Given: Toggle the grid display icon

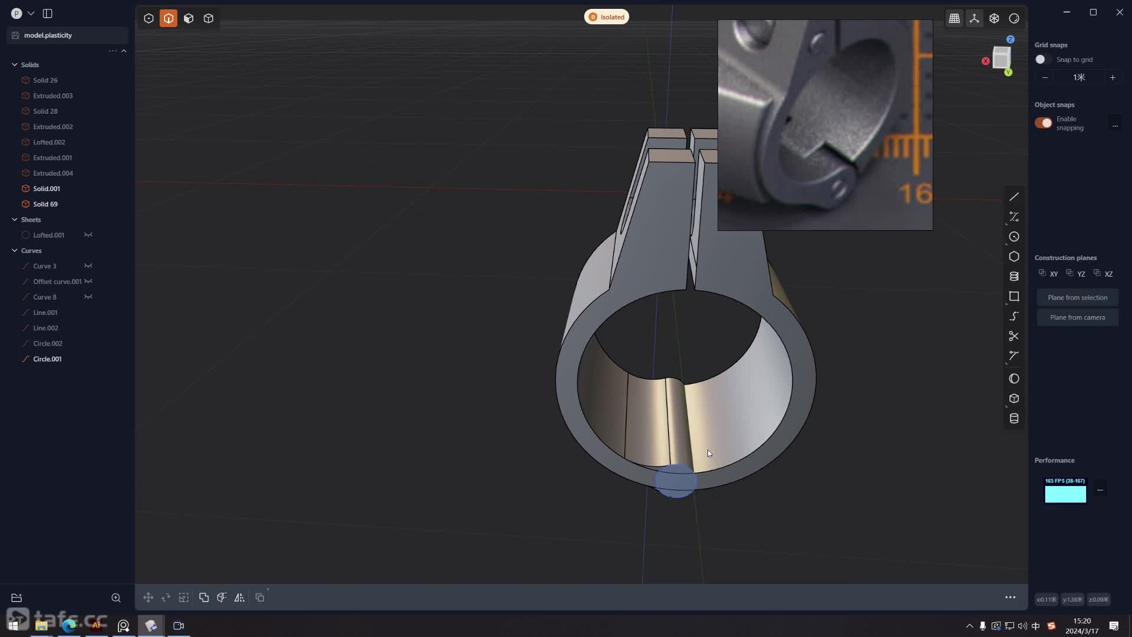Looking at the screenshot, I should [x=955, y=18].
